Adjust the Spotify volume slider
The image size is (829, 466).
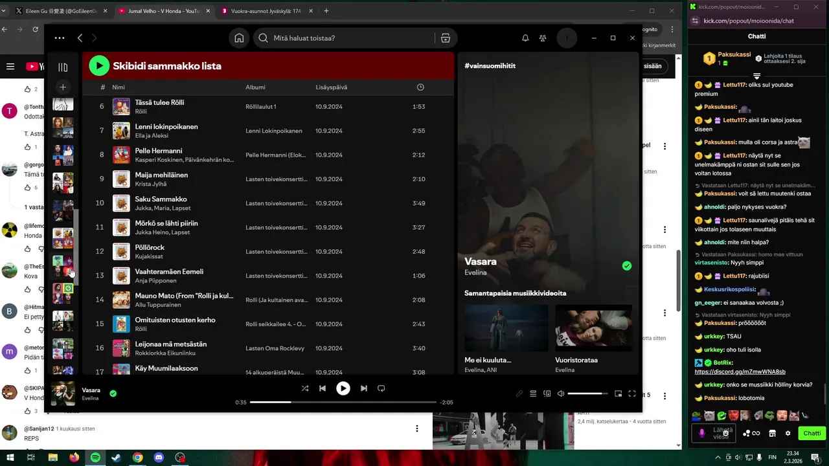(x=587, y=394)
